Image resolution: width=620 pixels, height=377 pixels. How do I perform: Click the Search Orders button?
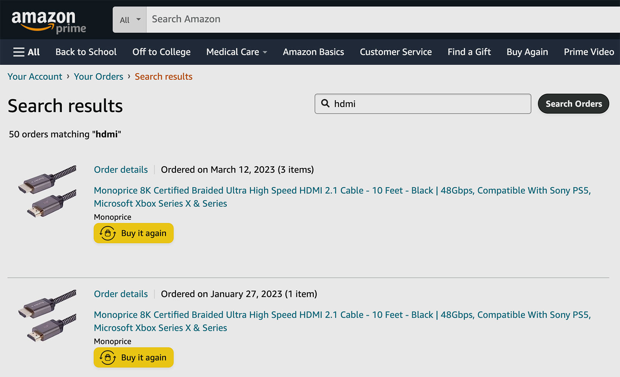pyautogui.click(x=573, y=104)
